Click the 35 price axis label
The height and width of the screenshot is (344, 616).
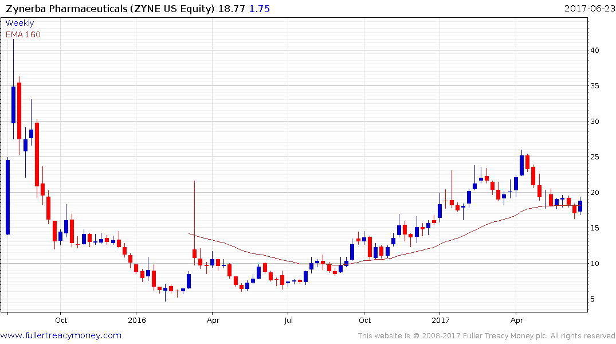[x=595, y=85]
